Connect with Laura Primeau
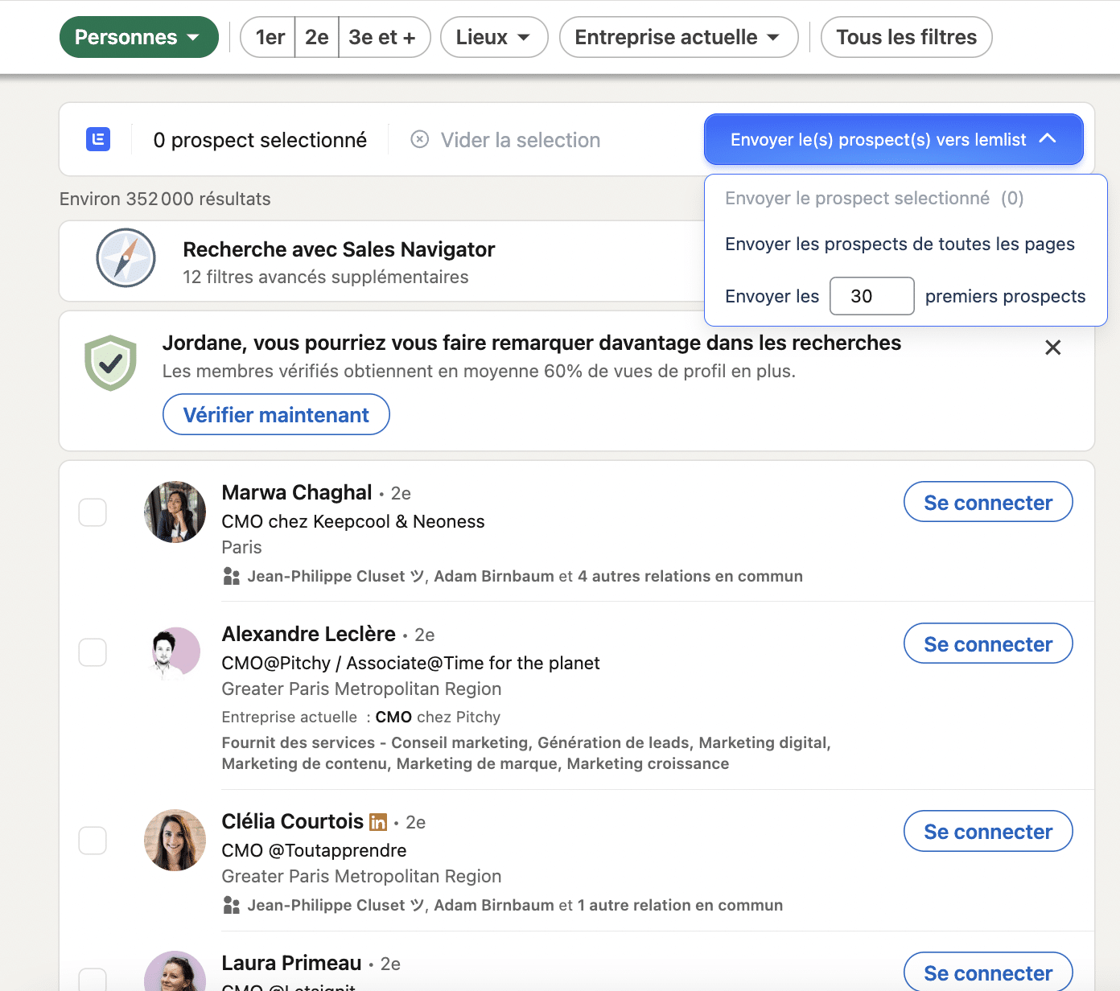 tap(988, 972)
